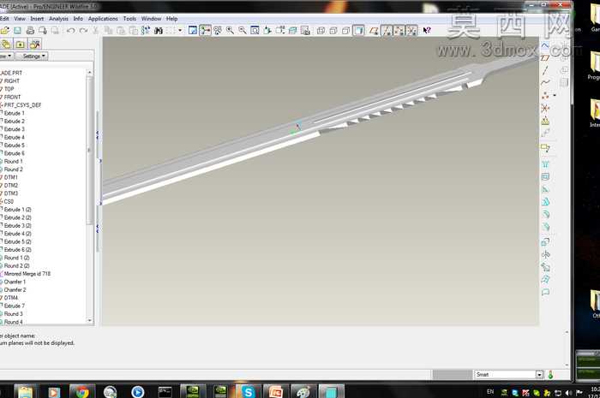Open the Analysis menu
The image size is (600, 398).
(58, 19)
